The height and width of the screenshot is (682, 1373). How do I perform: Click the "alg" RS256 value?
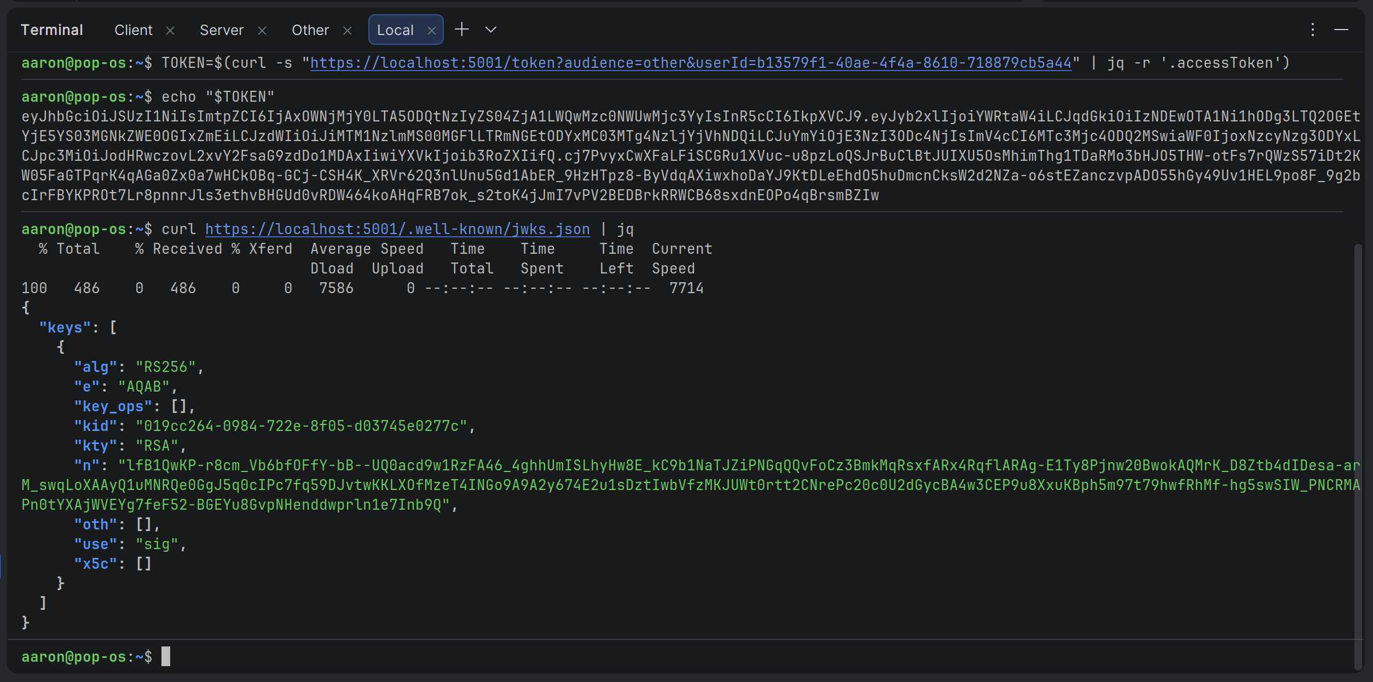pyautogui.click(x=166, y=367)
